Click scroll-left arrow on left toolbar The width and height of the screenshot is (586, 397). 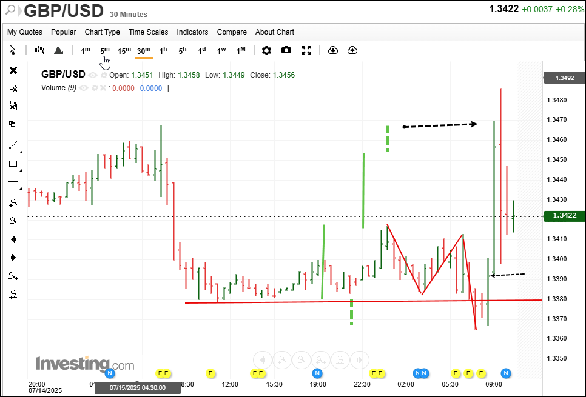13,239
